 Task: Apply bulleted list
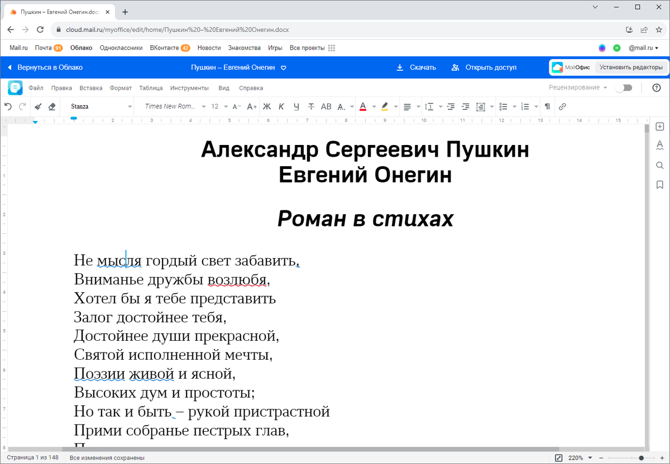(x=503, y=106)
